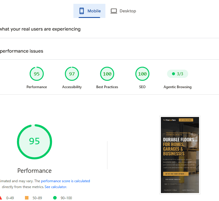Select the Agentic Browsing label
This screenshot has height=201, width=219.
[178, 87]
